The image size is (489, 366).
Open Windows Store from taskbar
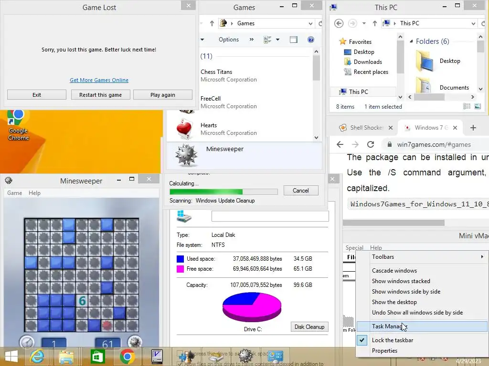[x=97, y=356]
